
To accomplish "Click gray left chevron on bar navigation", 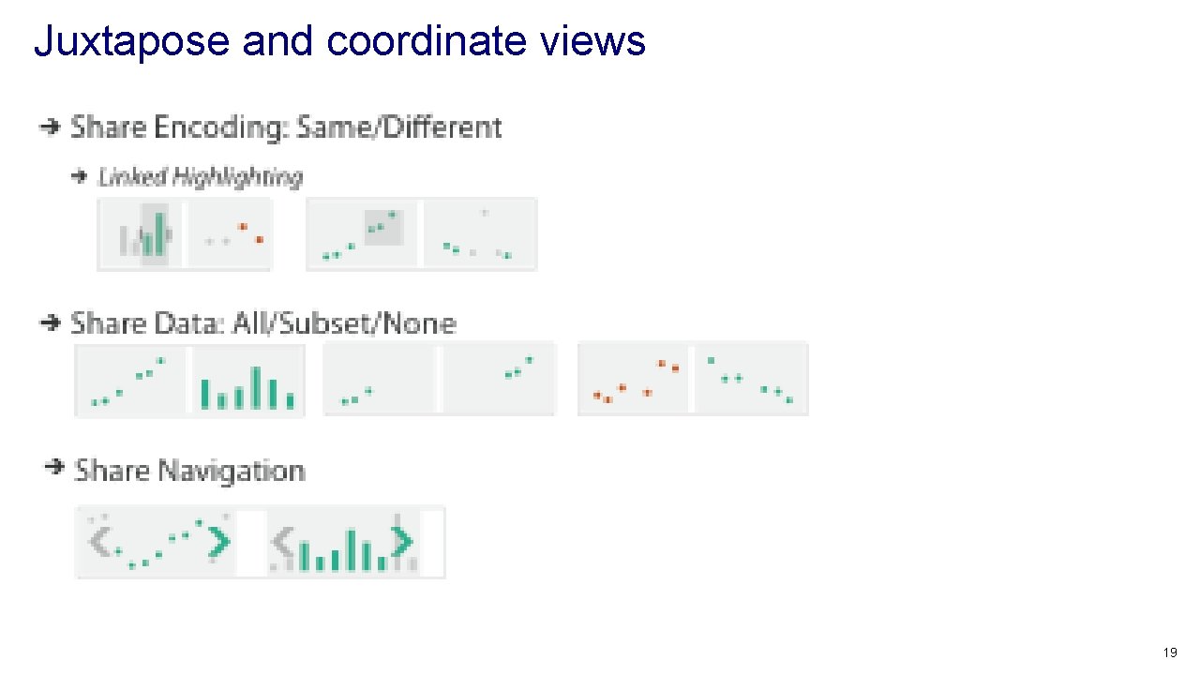I will point(281,542).
